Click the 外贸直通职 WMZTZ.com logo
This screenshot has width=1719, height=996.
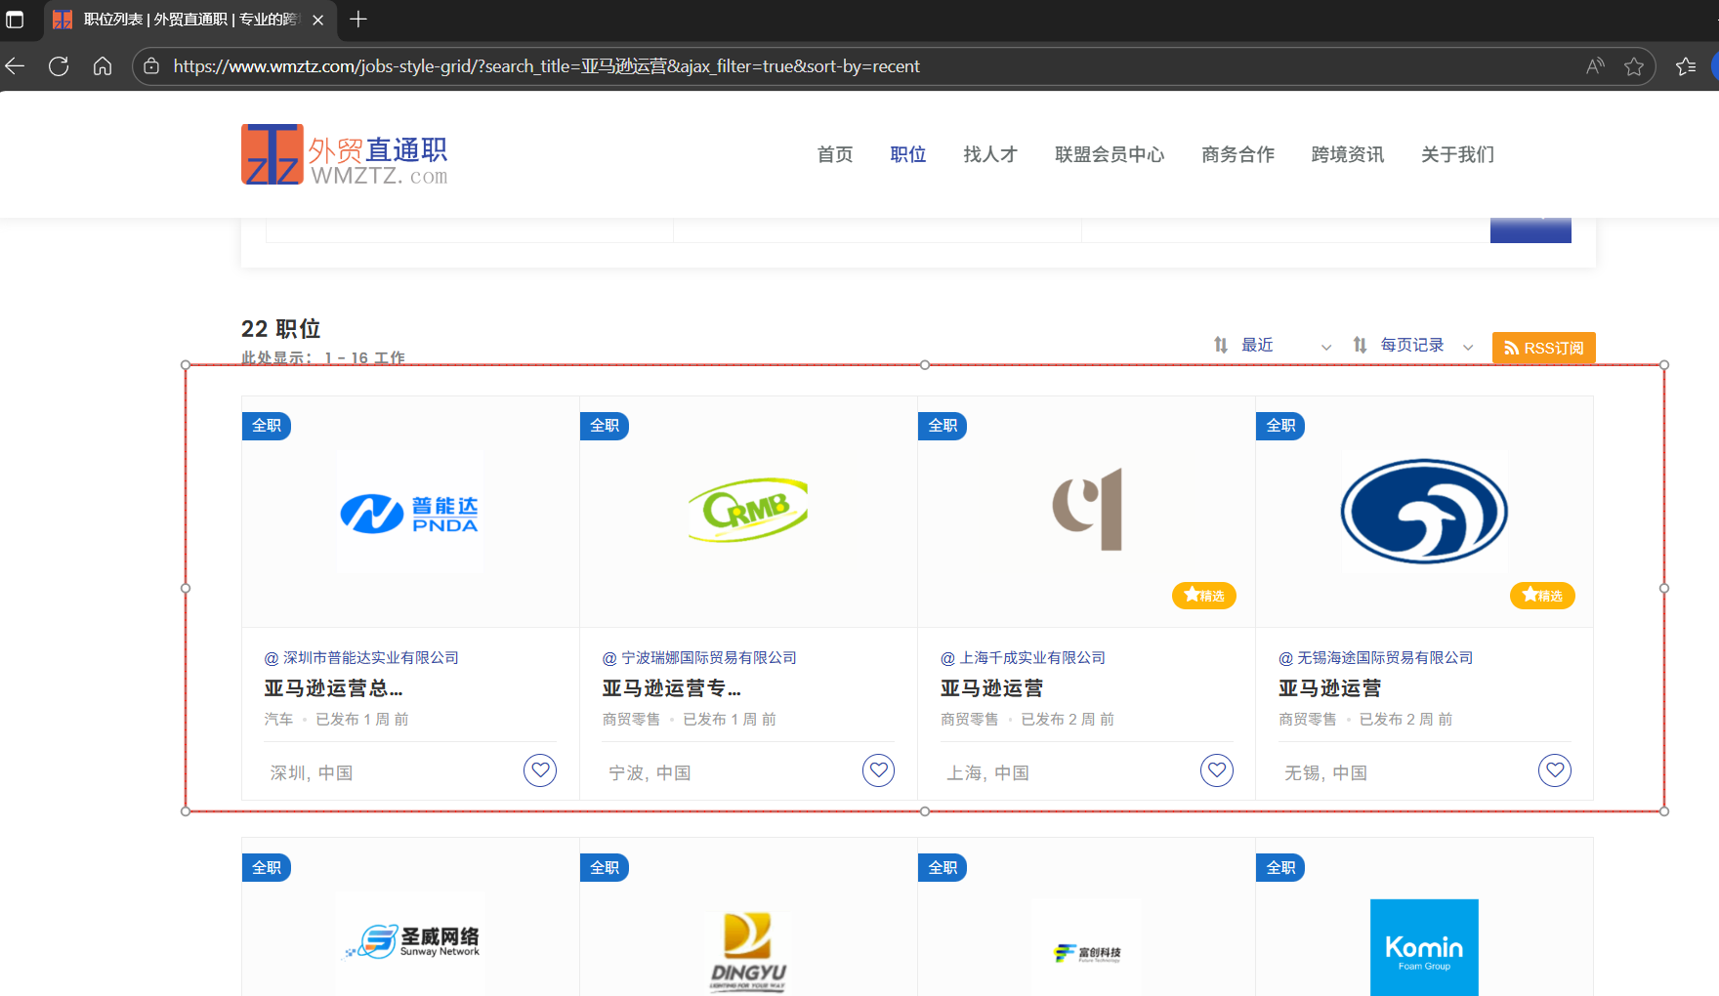pos(345,154)
